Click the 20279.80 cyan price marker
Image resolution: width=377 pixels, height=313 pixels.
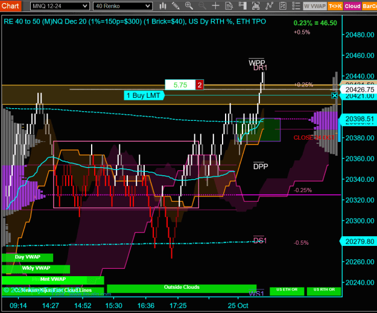358,242
